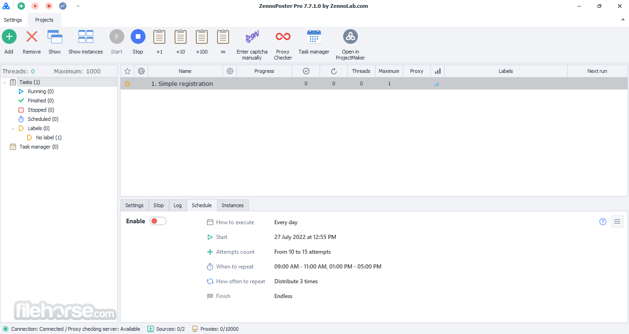Click 'From 10 to 15 attempts' value

click(302, 252)
